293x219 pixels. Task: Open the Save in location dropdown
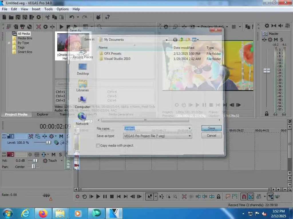click(x=166, y=40)
